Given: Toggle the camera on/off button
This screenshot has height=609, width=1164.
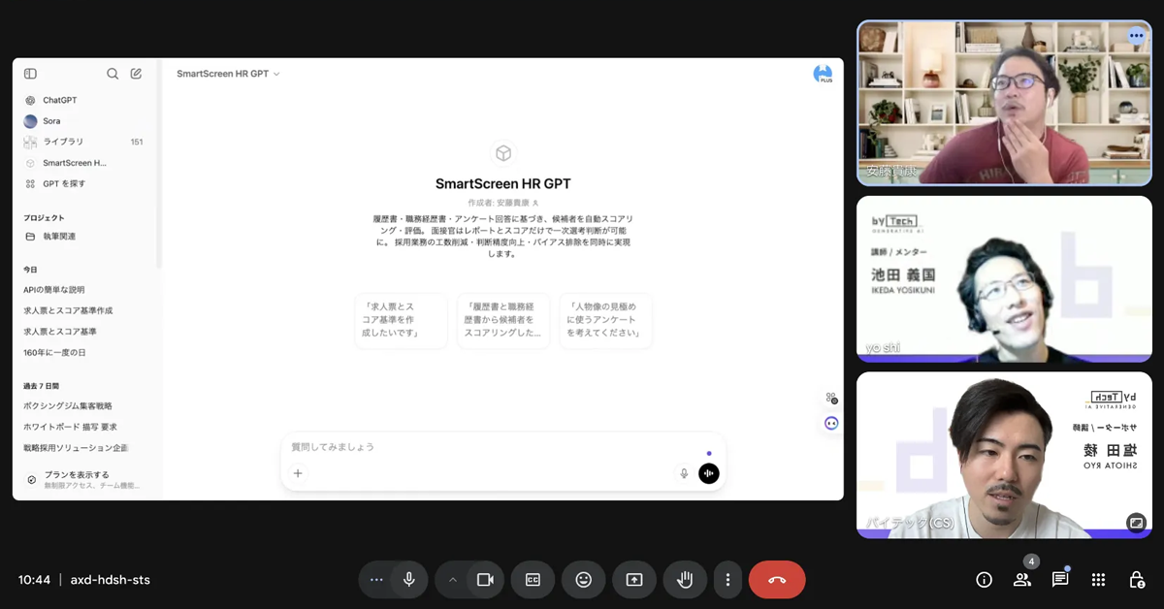Looking at the screenshot, I should 485,580.
